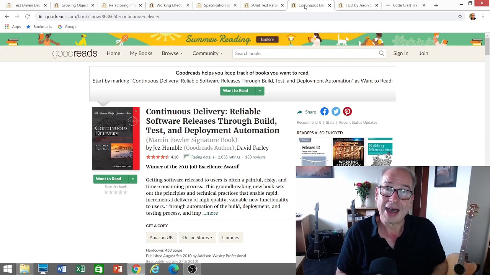490x275 pixels.
Task: Close the Continuous Delivery tab
Action: (x=330, y=5)
